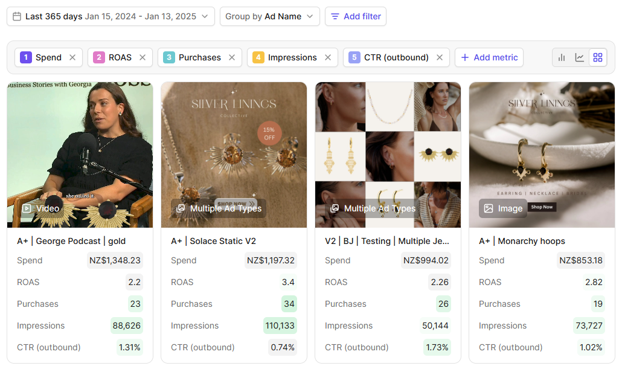Click the pink number 2 ROAS badge
Screen dimensions: 622x366
(x=99, y=57)
